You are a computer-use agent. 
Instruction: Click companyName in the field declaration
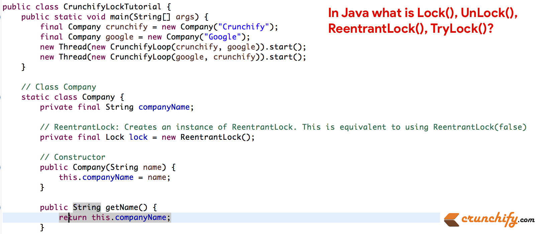tap(164, 107)
